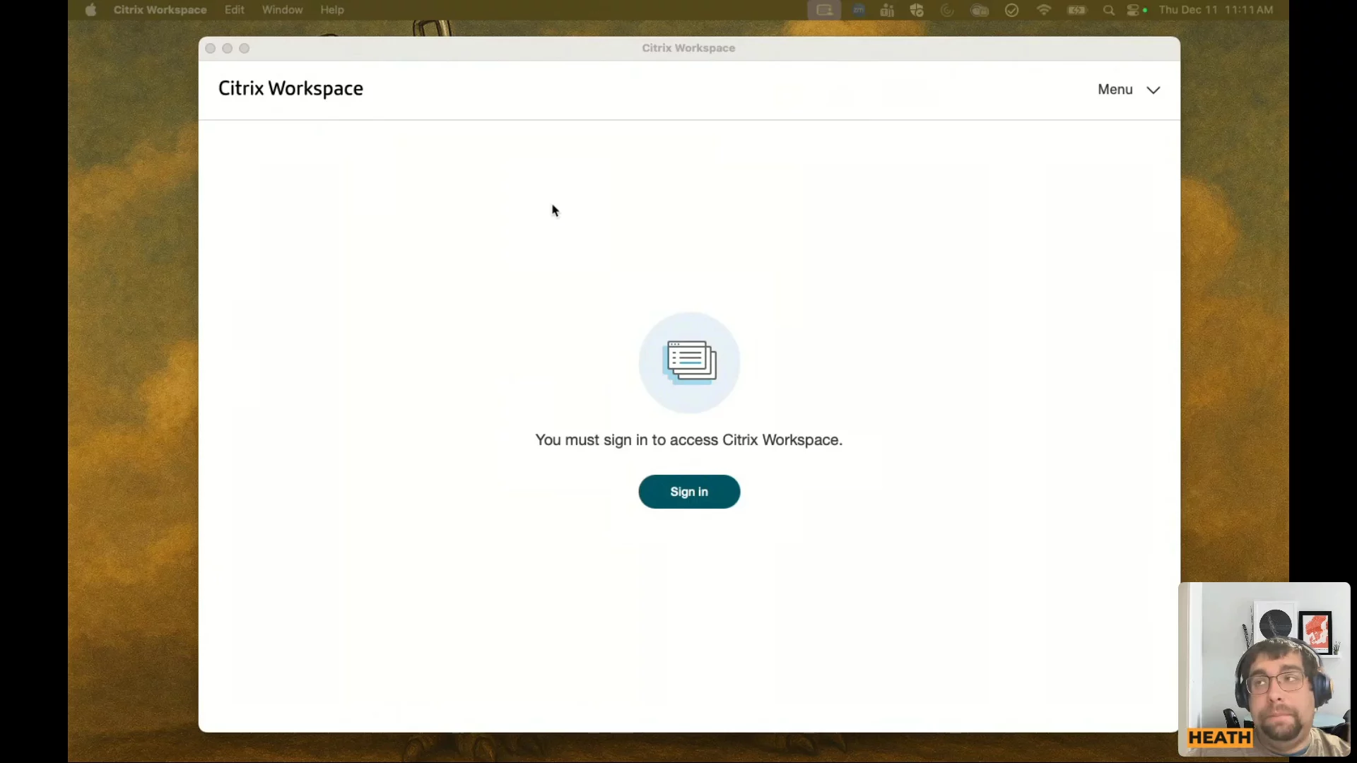Click the stacked windows workspace illustration
Screen dimensions: 1357x763
(x=689, y=362)
